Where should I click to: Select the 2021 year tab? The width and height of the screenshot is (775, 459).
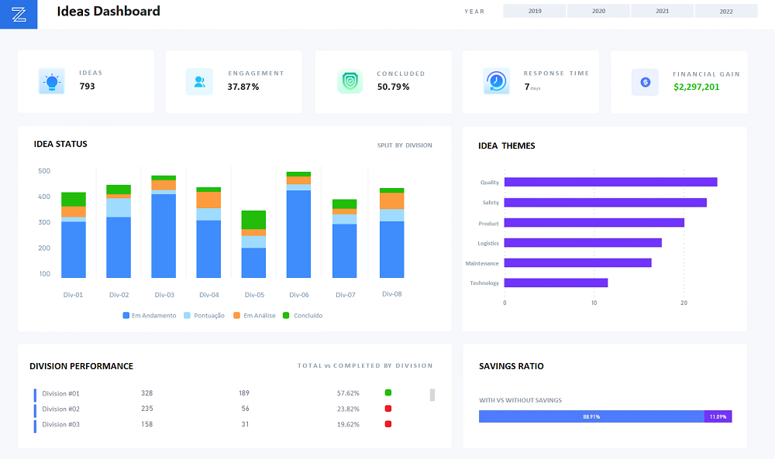(x=663, y=11)
